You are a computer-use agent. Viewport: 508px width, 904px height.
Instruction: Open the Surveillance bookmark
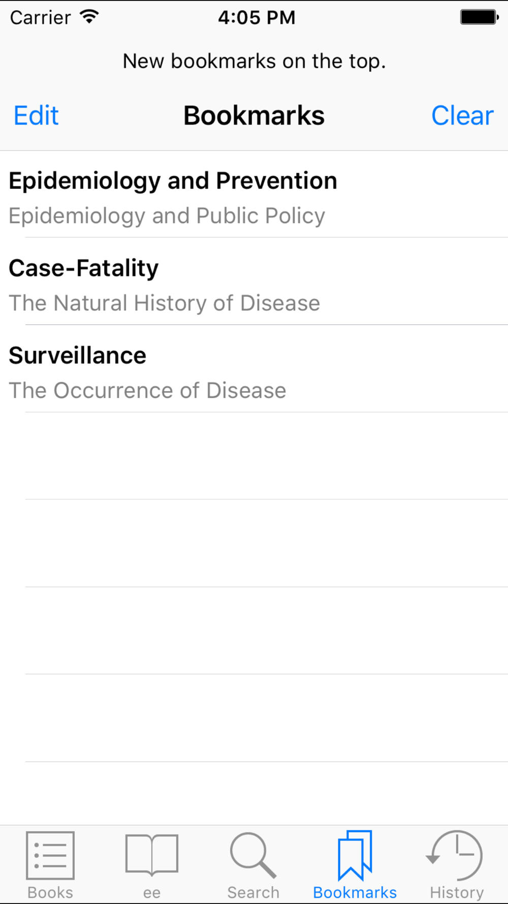coord(254,369)
